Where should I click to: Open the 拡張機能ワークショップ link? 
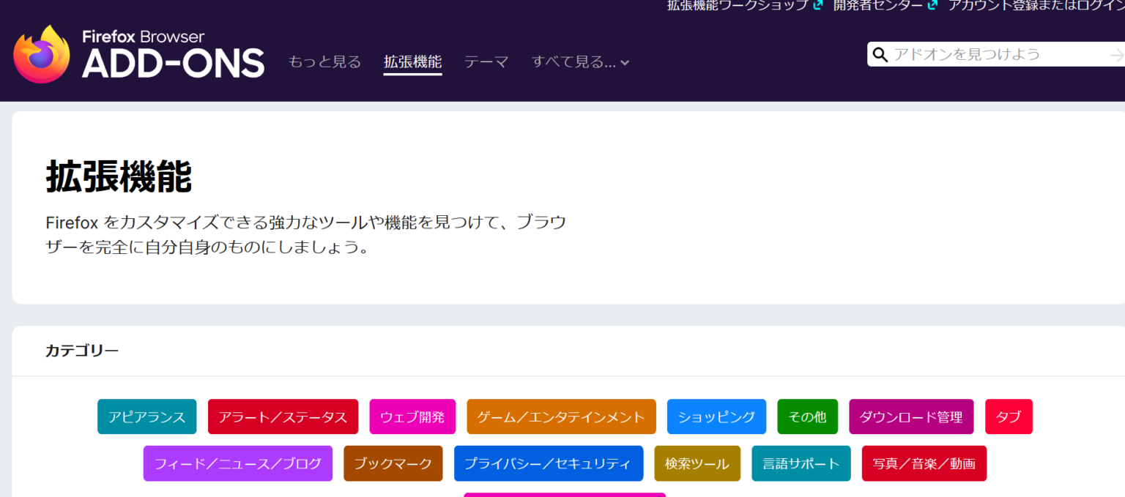tap(736, 6)
